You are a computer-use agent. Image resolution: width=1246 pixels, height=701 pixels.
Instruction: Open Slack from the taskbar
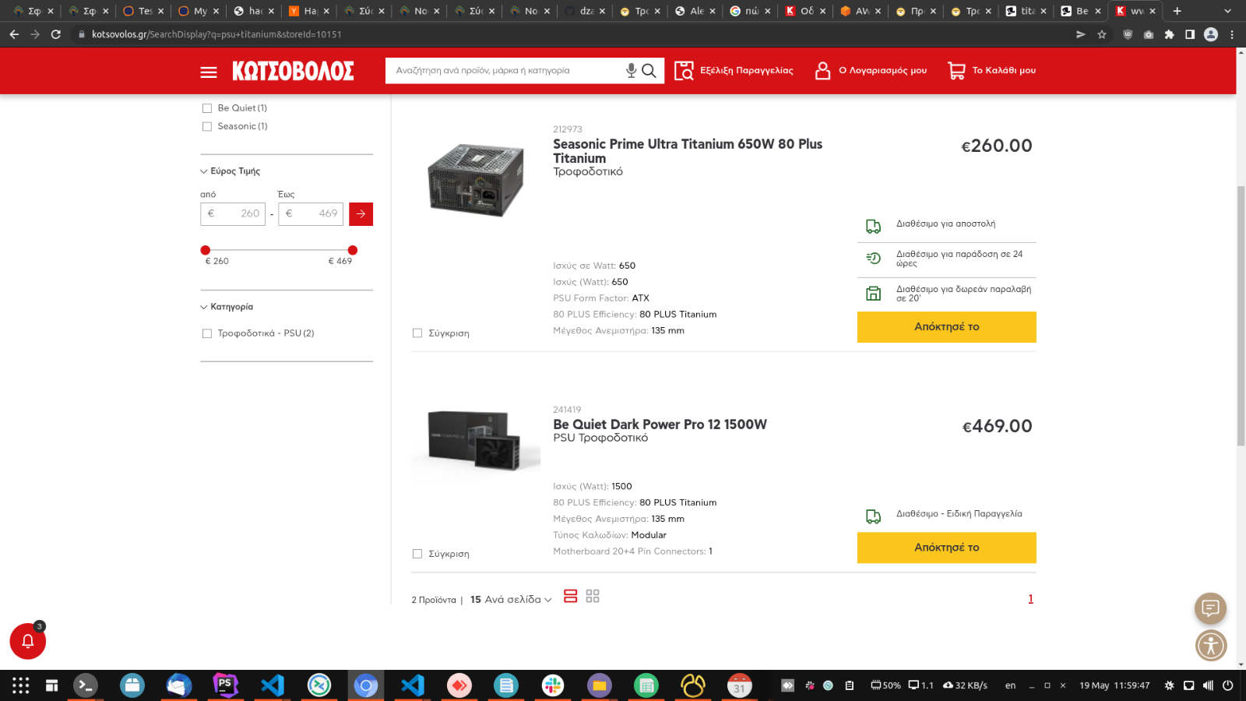553,685
